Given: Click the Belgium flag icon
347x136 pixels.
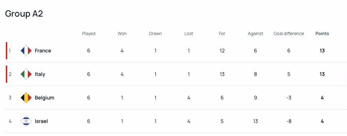Looking at the screenshot, I should 26,98.
